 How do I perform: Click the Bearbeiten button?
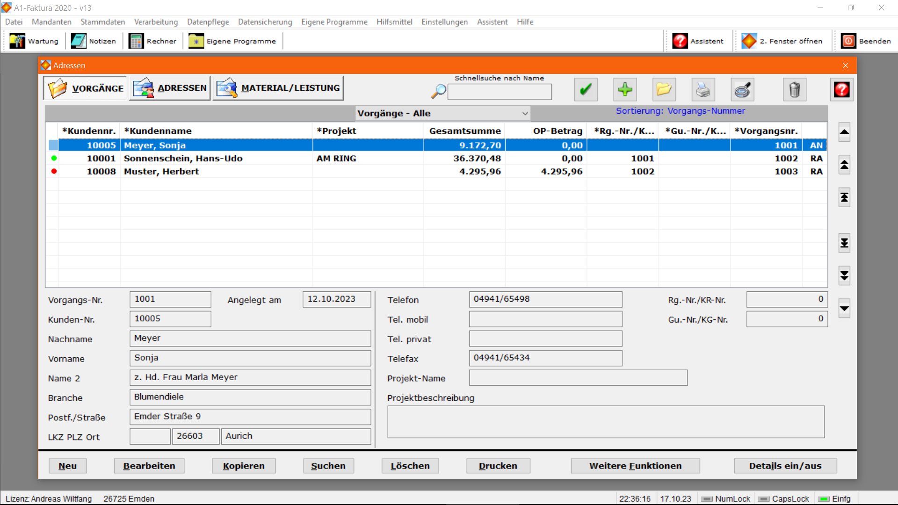coord(149,466)
